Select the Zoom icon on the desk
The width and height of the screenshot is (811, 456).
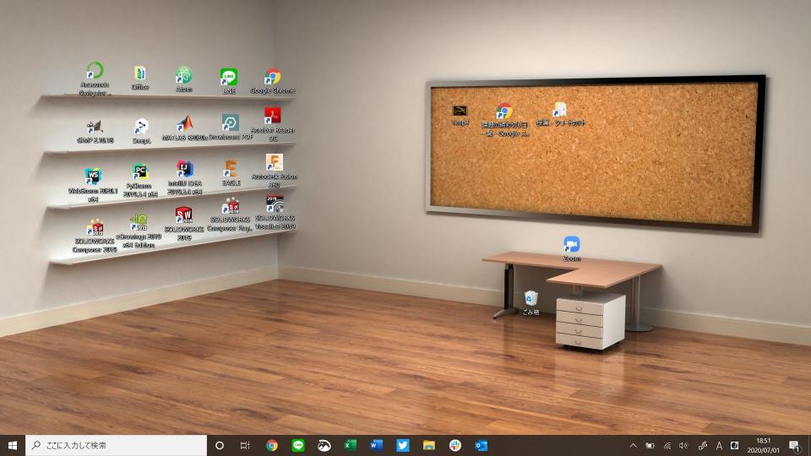tap(572, 248)
